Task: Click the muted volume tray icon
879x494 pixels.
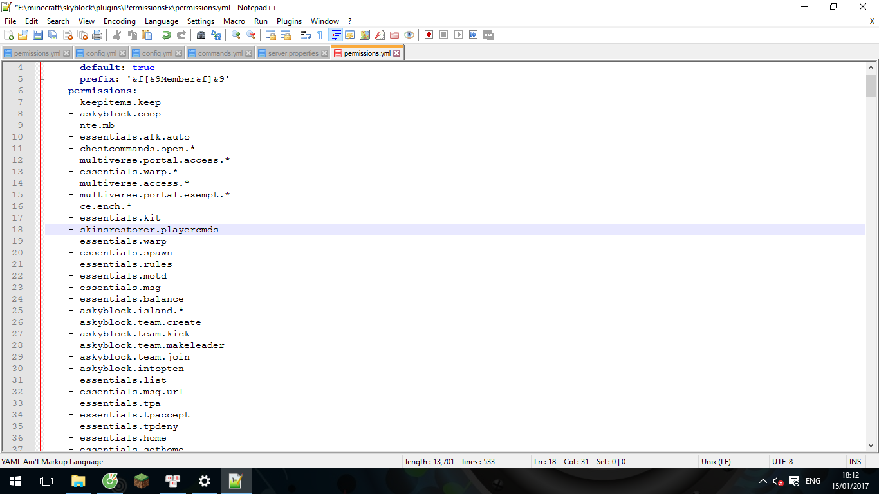Action: tap(778, 481)
